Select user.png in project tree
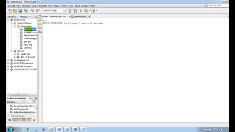 [x=28, y=48]
